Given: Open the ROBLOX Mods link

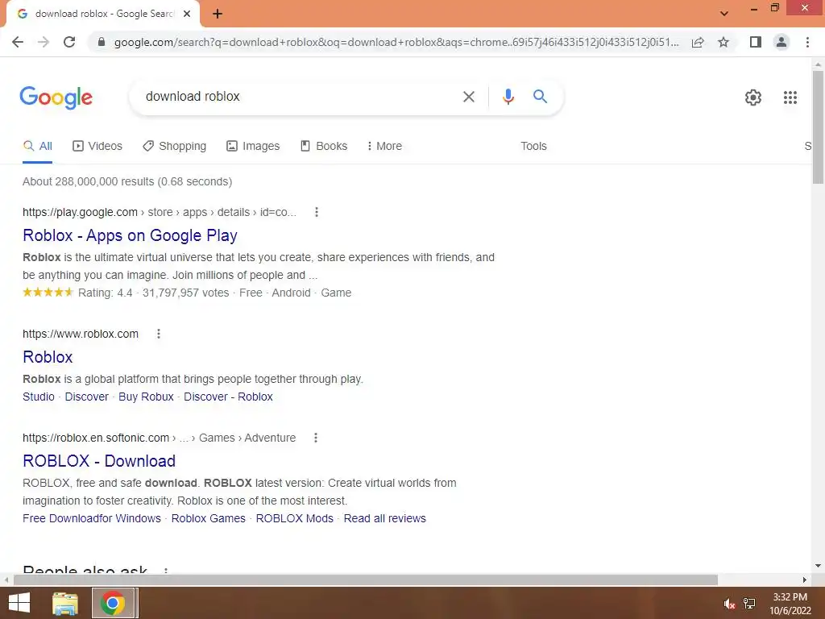Looking at the screenshot, I should 294,518.
